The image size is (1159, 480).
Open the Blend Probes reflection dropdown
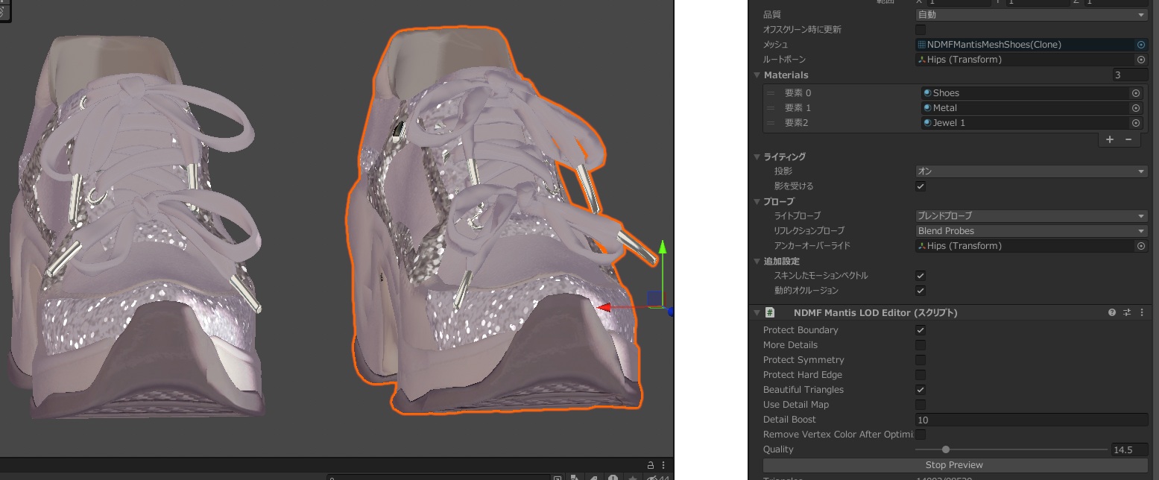click(1031, 231)
